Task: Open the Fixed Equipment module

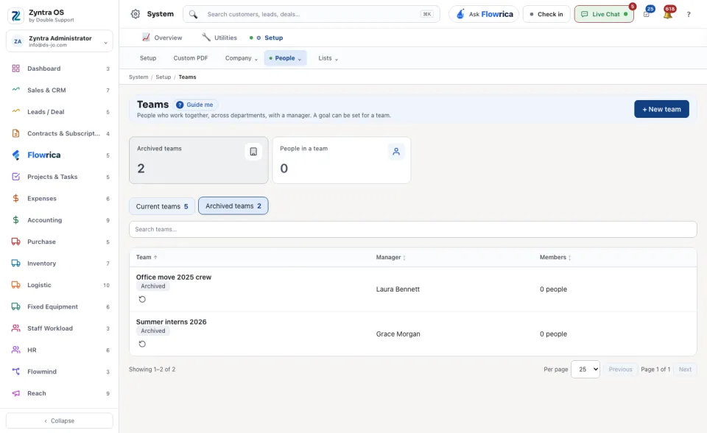Action: [60, 306]
